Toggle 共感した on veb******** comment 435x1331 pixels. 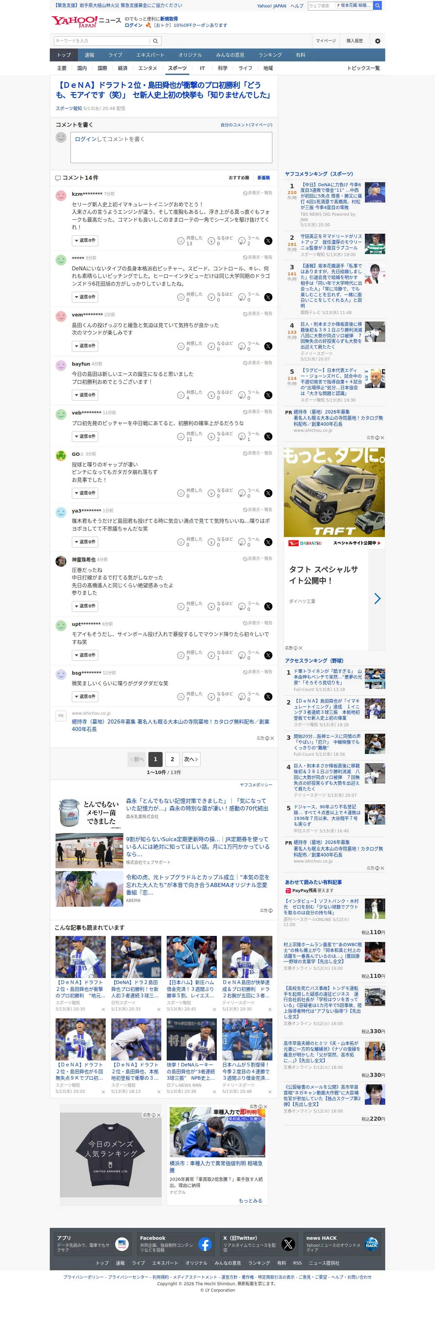point(181,437)
